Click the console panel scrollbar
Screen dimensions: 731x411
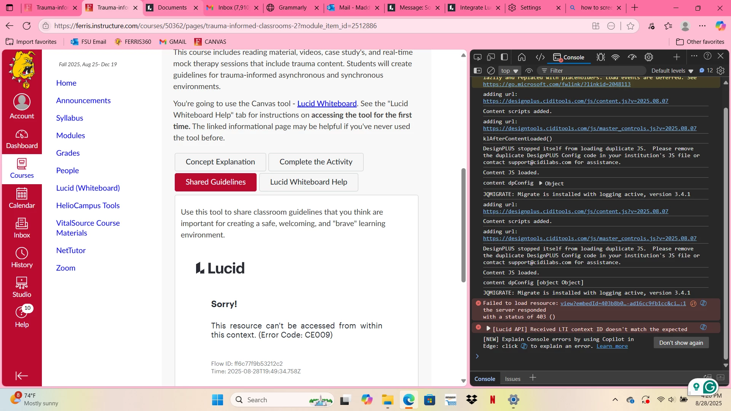tap(726, 234)
